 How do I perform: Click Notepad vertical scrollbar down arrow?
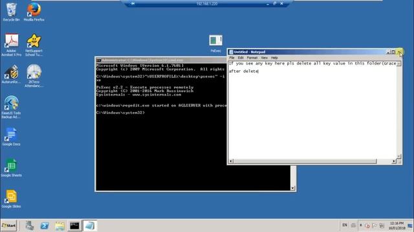399,156
